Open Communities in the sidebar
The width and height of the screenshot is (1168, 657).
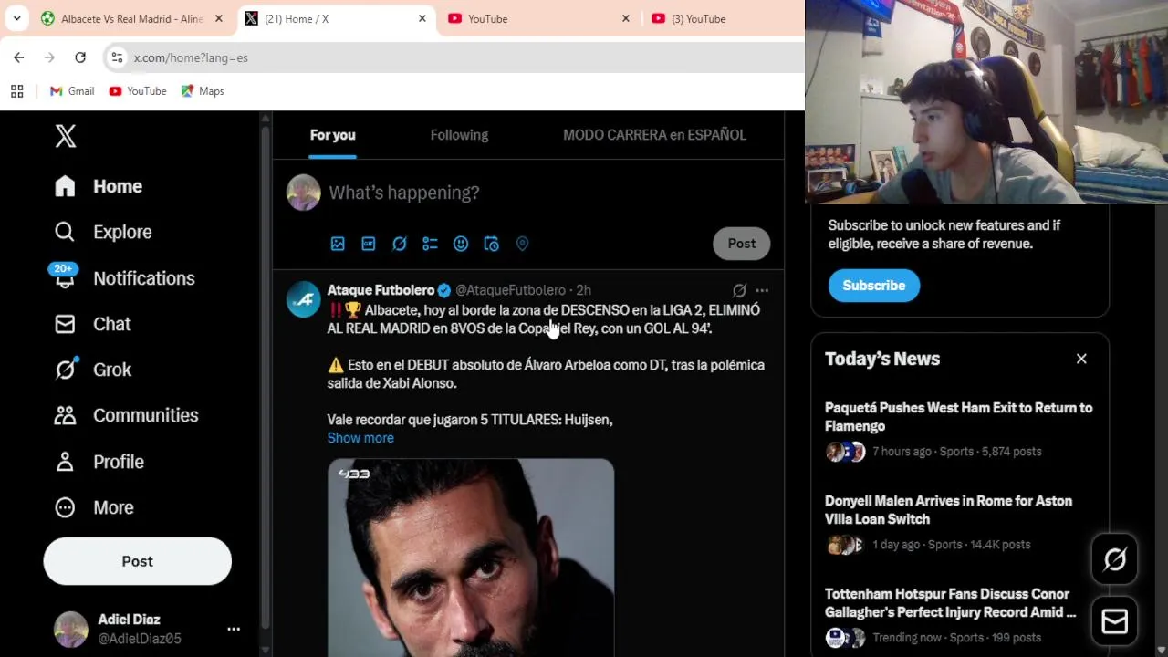point(126,415)
